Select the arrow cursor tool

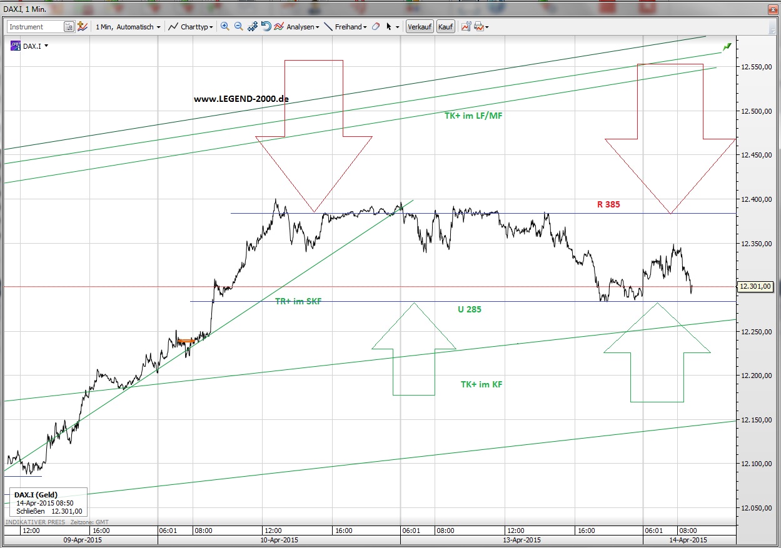click(x=389, y=26)
